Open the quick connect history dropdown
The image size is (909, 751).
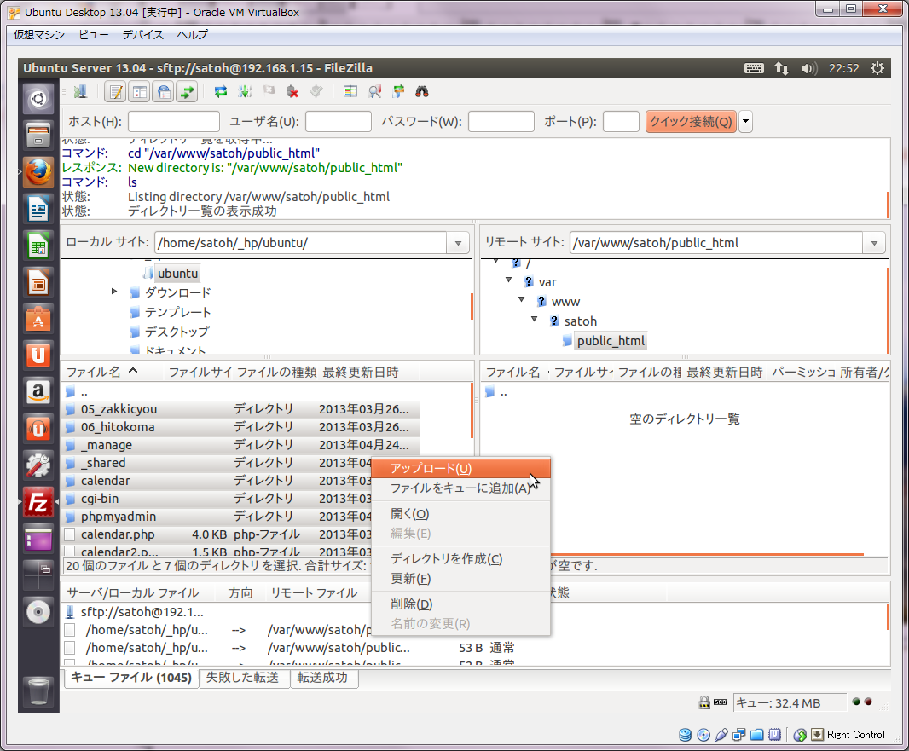(x=745, y=122)
